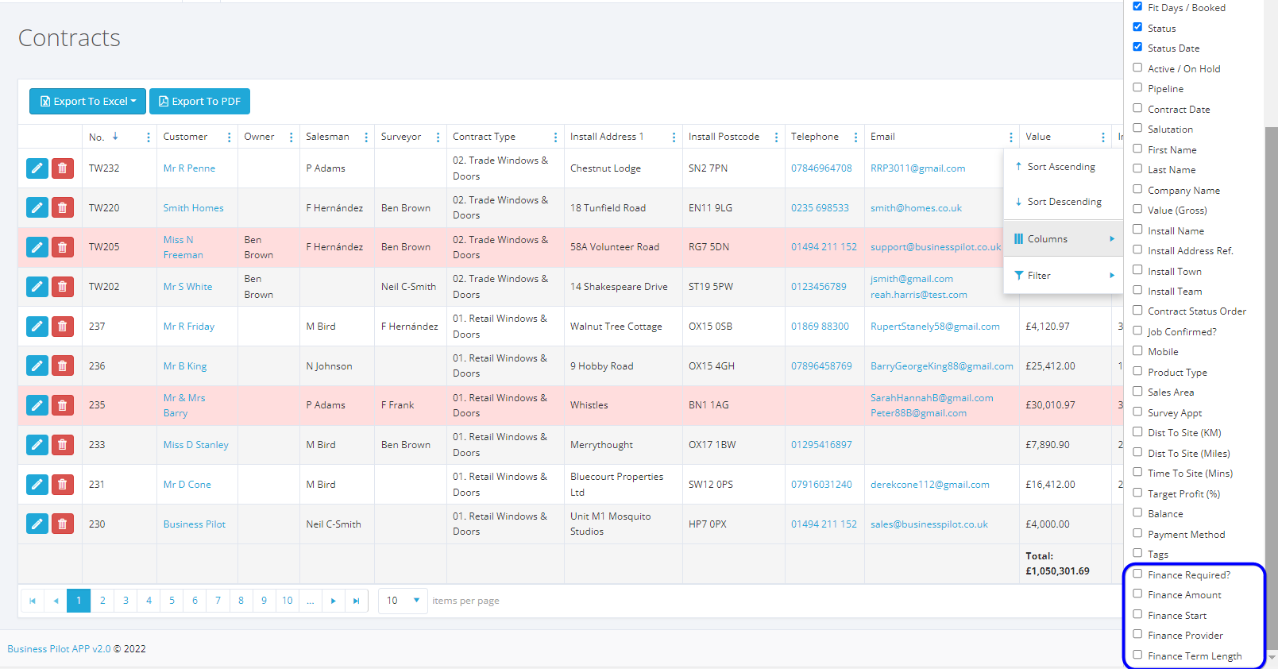The width and height of the screenshot is (1278, 669).
Task: Enable the Finance Required? column checkbox
Action: (x=1137, y=574)
